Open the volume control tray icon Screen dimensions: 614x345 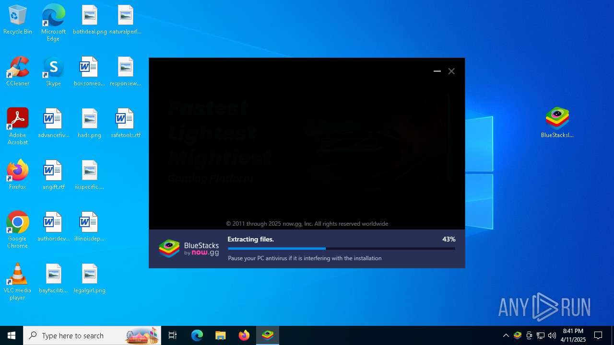tap(552, 335)
